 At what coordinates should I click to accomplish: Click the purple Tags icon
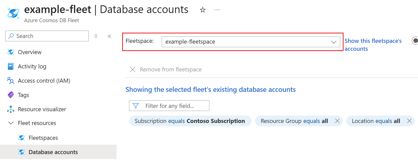tap(11, 95)
